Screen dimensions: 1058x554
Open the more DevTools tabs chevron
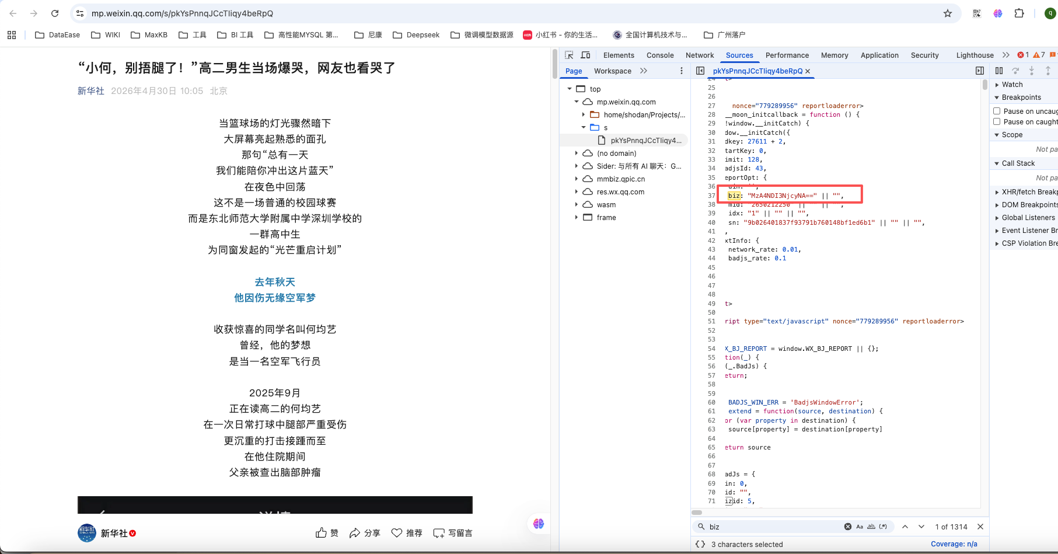point(1005,55)
